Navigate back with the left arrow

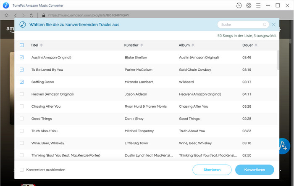pyautogui.click(x=16, y=16)
